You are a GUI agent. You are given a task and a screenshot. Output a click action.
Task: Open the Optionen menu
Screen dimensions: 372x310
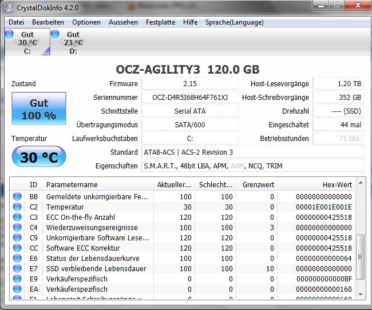tap(86, 22)
